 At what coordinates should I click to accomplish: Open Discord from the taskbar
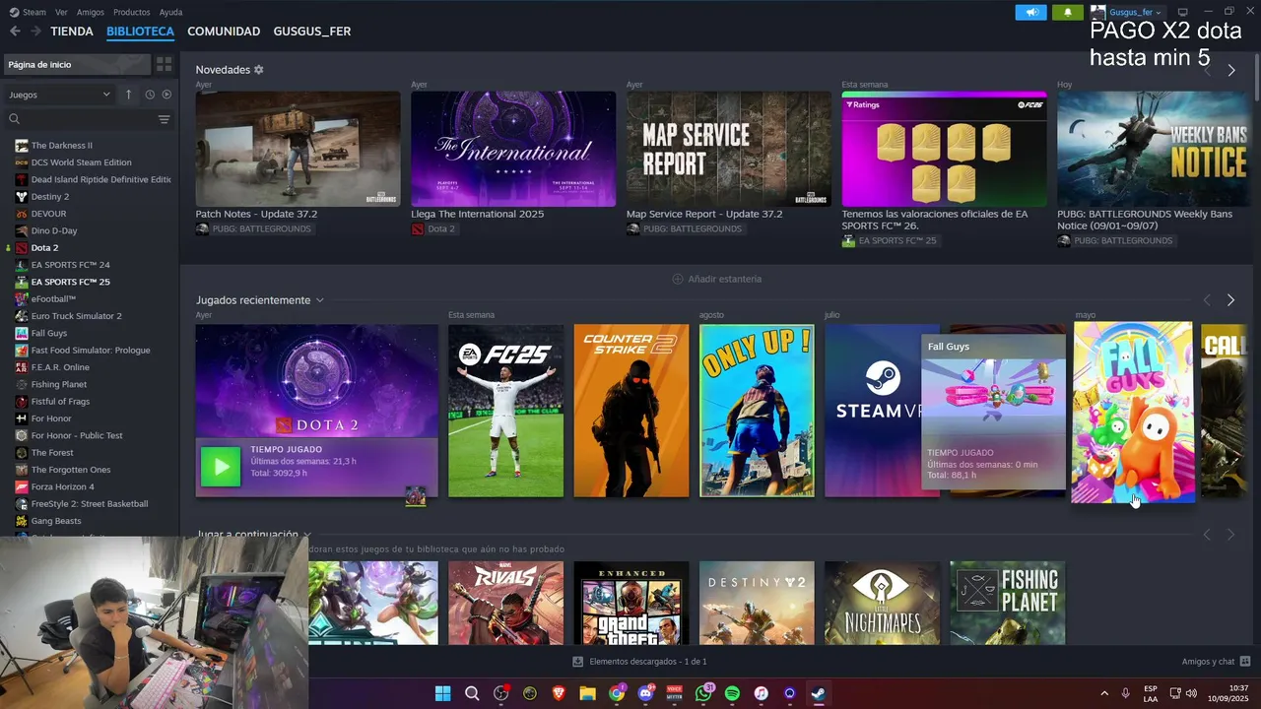click(x=645, y=693)
